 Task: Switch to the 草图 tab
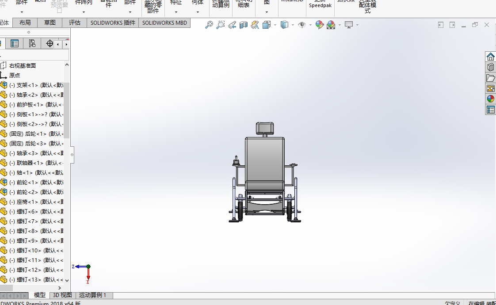(x=50, y=23)
